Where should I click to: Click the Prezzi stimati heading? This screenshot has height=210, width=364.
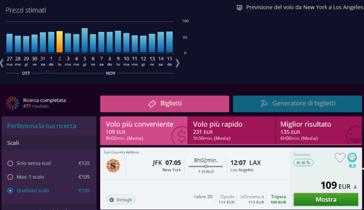point(26,10)
